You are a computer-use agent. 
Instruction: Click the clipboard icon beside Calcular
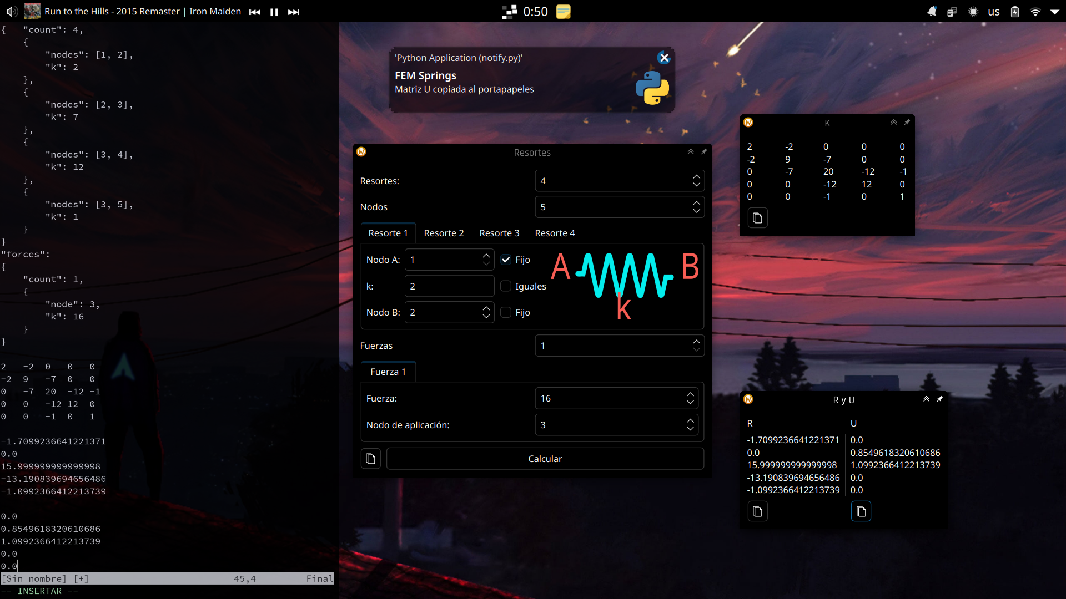coord(370,459)
